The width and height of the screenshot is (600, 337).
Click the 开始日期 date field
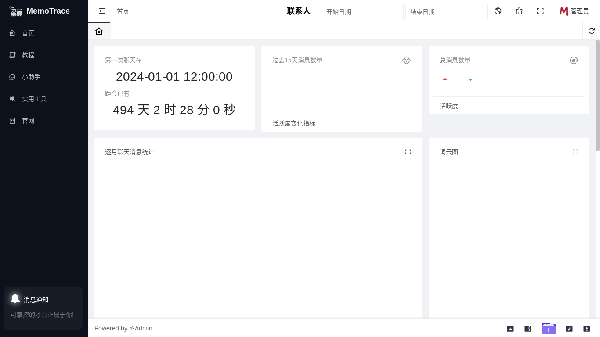pyautogui.click(x=362, y=12)
